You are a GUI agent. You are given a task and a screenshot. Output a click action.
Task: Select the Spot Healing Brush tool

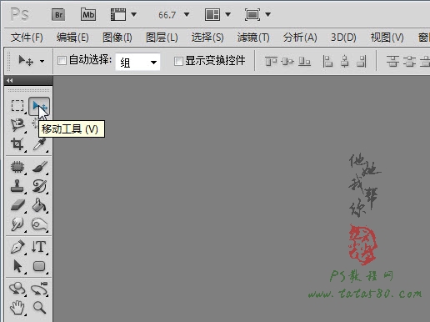pyautogui.click(x=17, y=167)
